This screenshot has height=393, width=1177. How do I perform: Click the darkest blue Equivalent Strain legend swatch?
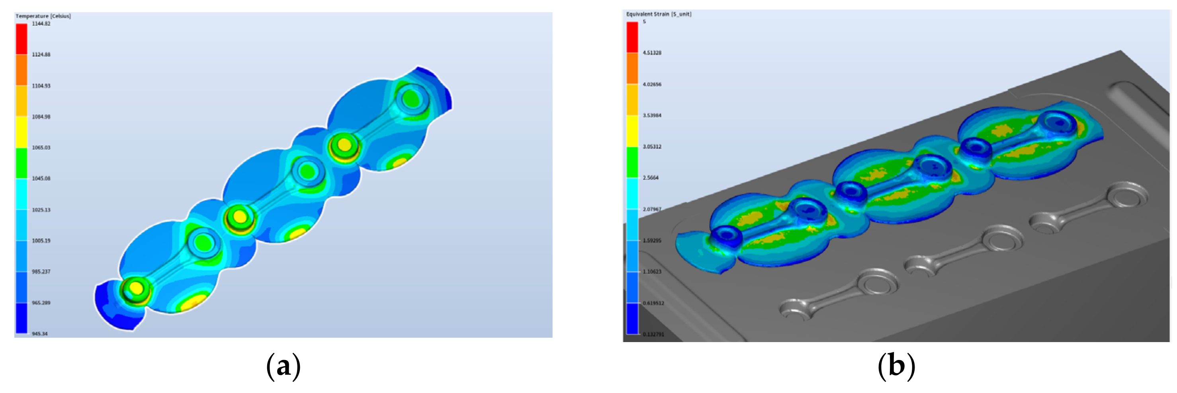pos(632,319)
